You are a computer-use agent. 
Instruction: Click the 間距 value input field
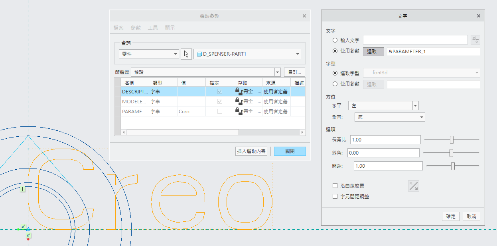[x=388, y=166]
